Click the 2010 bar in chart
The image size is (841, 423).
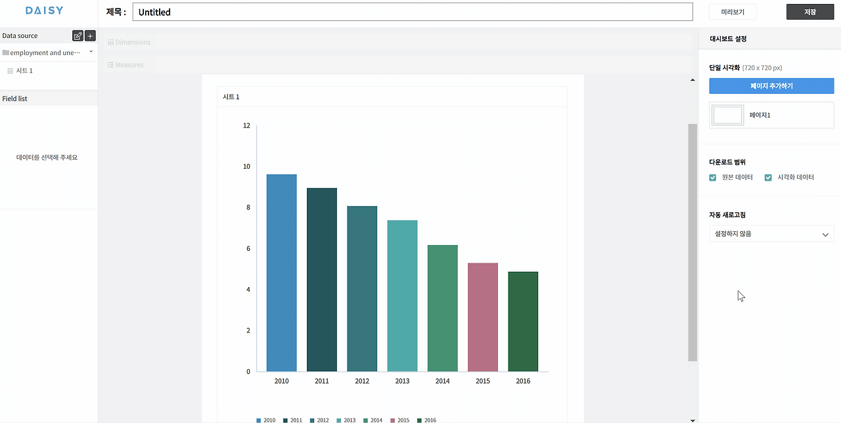(x=281, y=273)
